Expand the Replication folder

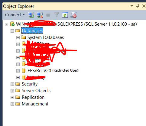pos(12,97)
